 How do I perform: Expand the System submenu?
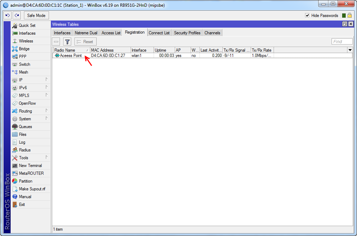coord(47,119)
